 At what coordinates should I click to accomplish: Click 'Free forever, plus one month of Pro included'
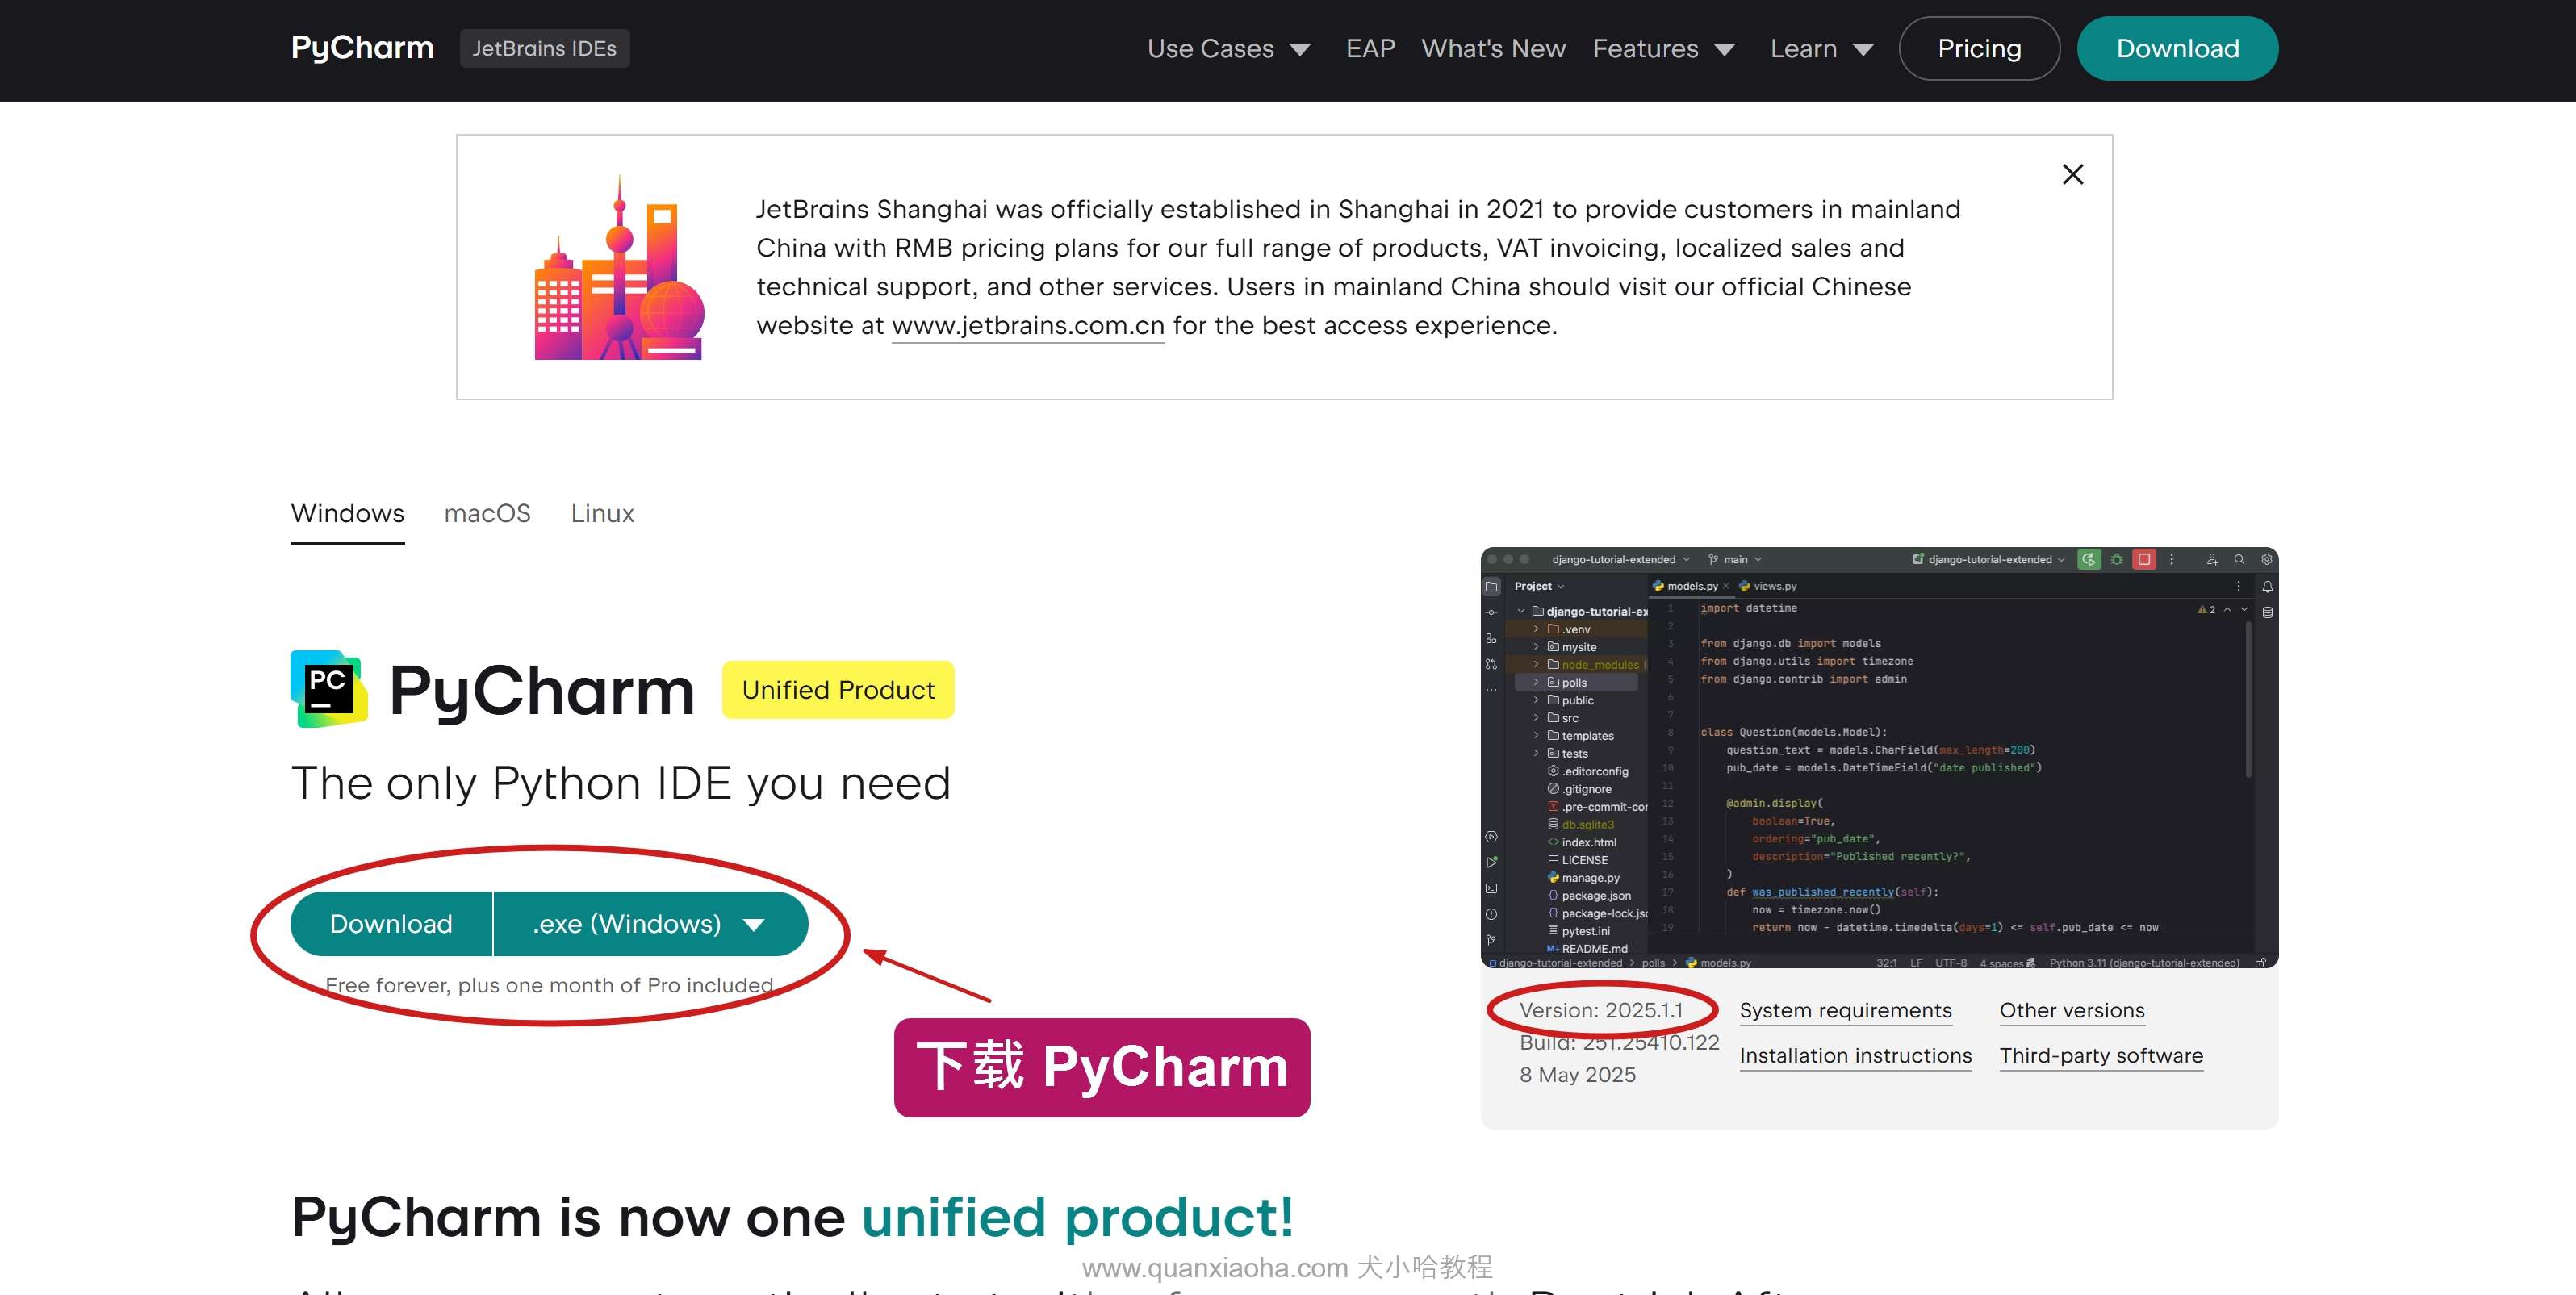tap(549, 985)
